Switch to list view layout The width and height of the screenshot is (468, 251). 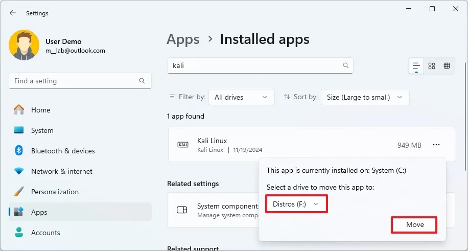pyautogui.click(x=416, y=66)
